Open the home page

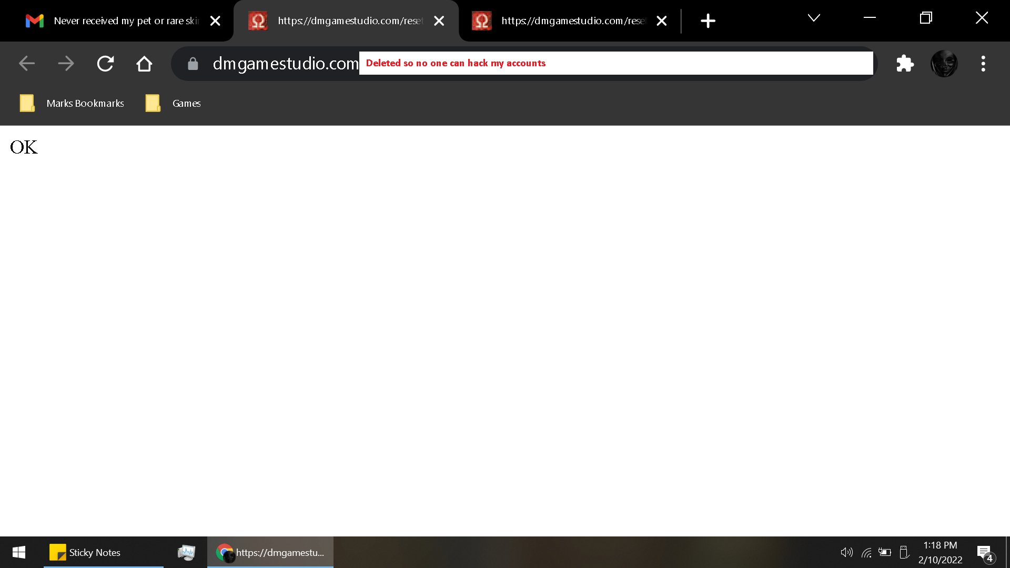(144, 64)
